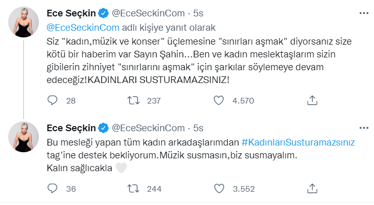Share the second tweet
The image size is (374, 205).
coord(312,189)
